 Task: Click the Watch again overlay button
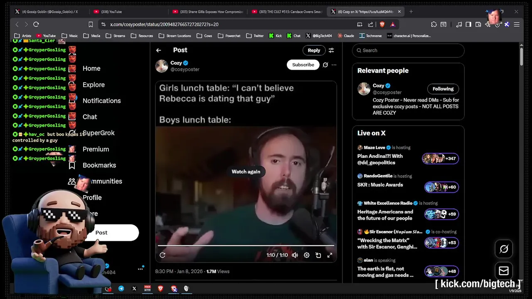(246, 172)
